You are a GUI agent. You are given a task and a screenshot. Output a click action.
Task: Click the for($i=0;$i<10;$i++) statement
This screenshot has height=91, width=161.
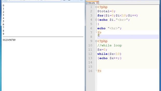pyautogui.click(x=117, y=15)
